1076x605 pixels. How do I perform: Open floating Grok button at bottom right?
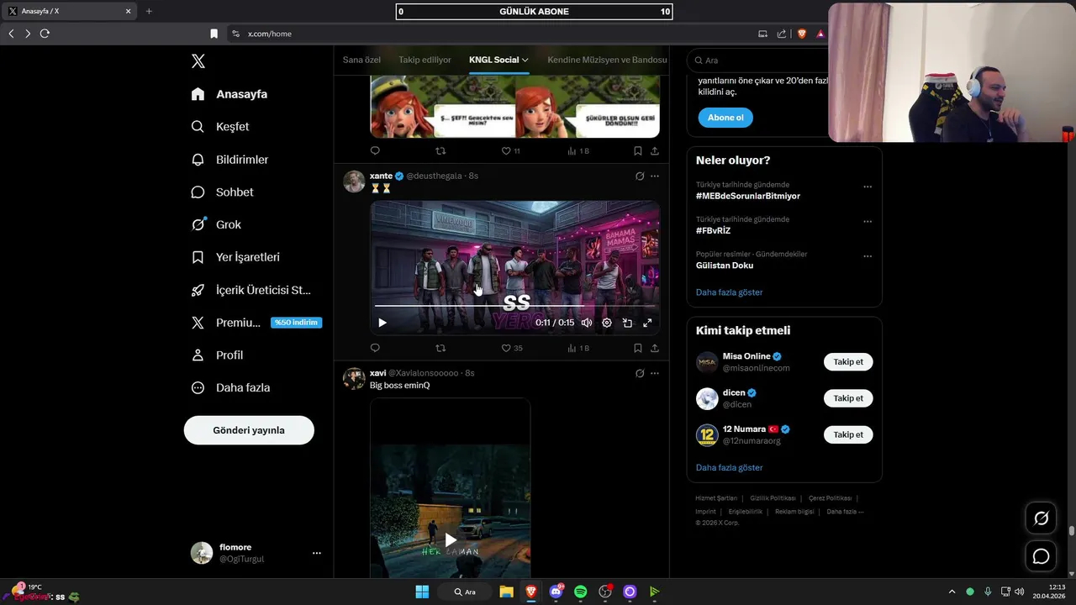tap(1041, 518)
